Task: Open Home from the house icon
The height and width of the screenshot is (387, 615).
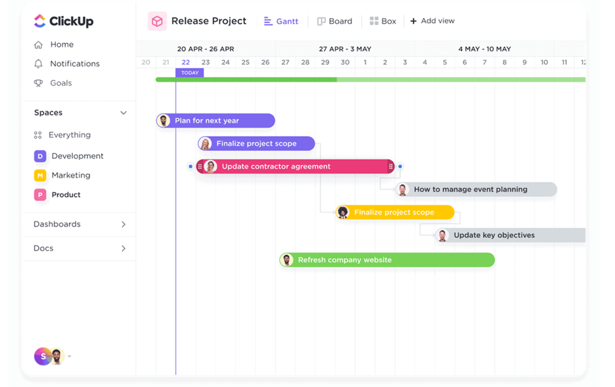Action: click(38, 45)
